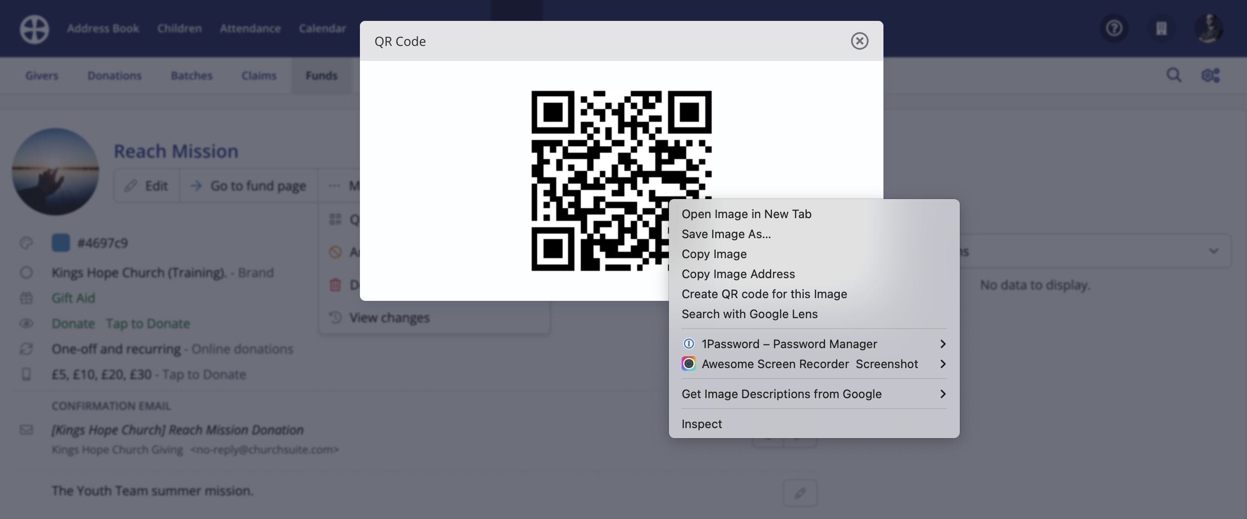The image size is (1247, 519).
Task: Click the eye icon beside Donate
Action: [x=26, y=324]
